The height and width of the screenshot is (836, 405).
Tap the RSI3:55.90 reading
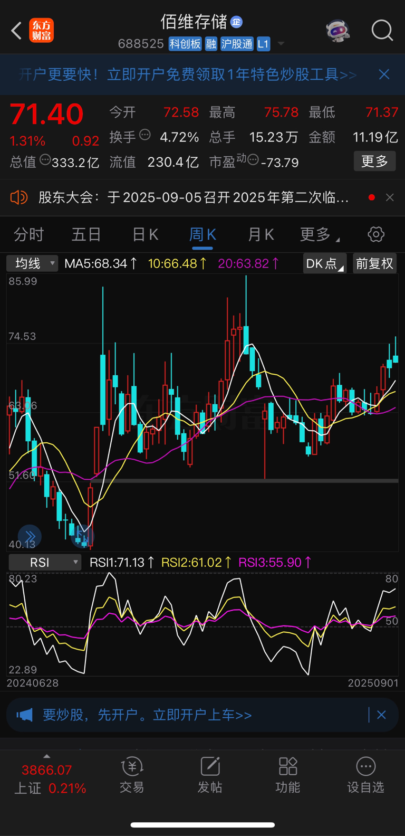[x=275, y=563]
